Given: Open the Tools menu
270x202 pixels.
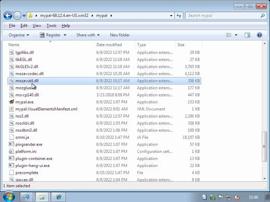Looking at the screenshot, I should point(51,26).
